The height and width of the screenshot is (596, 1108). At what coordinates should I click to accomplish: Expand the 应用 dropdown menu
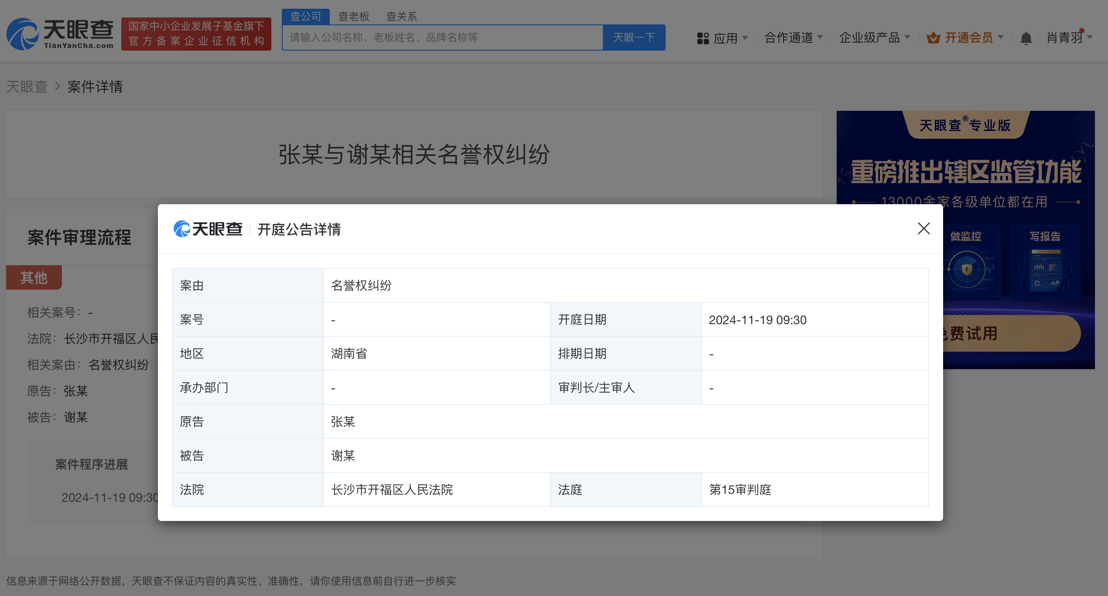[722, 38]
